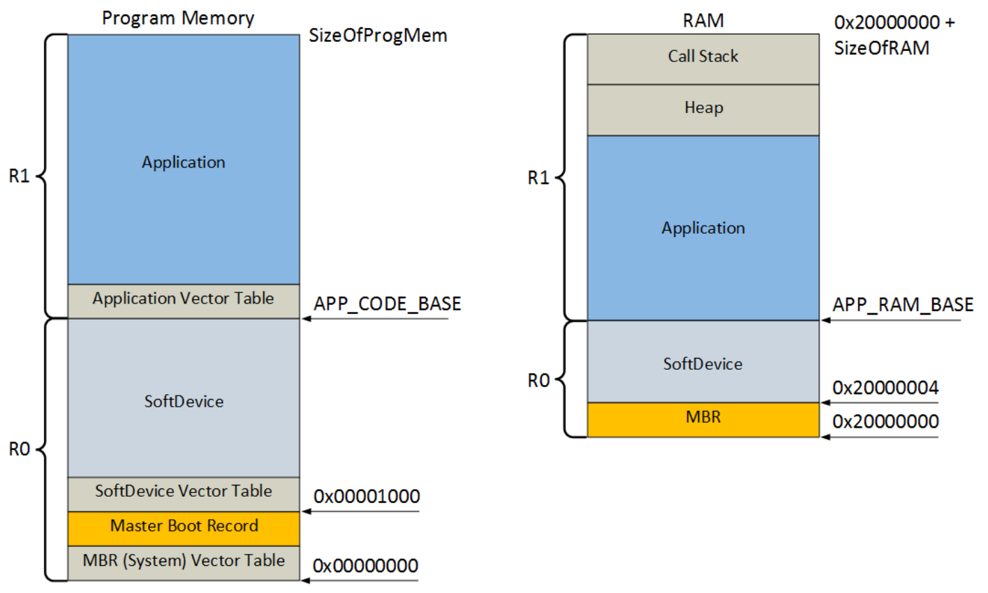This screenshot has width=988, height=593.
Task: Click the R1 label beside RAM
Action: [538, 179]
